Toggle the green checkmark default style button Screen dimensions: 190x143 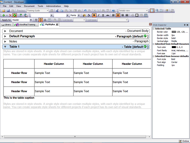(x=15, y=15)
